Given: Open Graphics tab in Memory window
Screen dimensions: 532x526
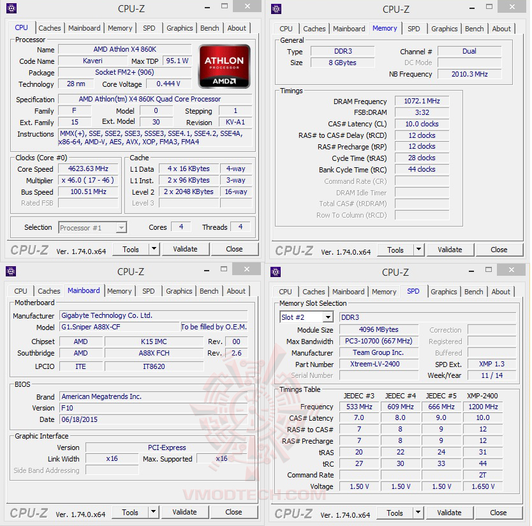Looking at the screenshot, I should (445, 29).
